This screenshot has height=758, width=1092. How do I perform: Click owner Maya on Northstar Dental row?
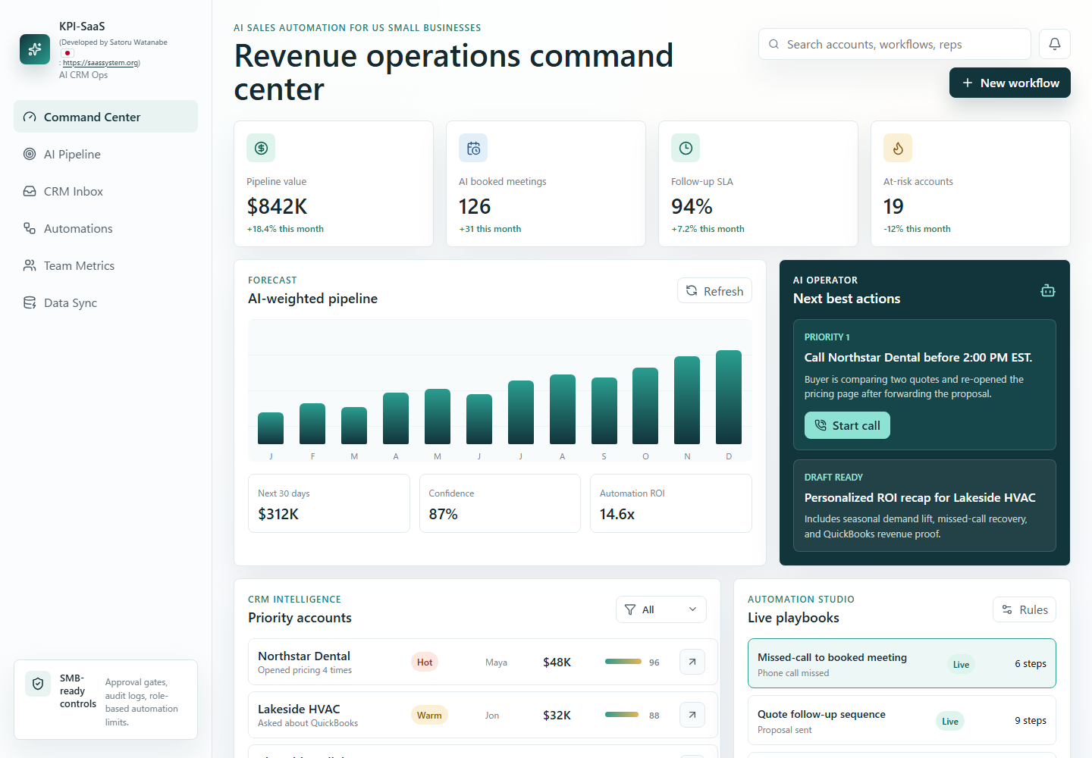tap(496, 662)
